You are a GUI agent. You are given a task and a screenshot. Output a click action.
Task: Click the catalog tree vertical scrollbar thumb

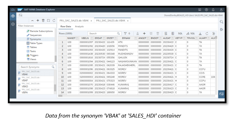(x=56, y=59)
